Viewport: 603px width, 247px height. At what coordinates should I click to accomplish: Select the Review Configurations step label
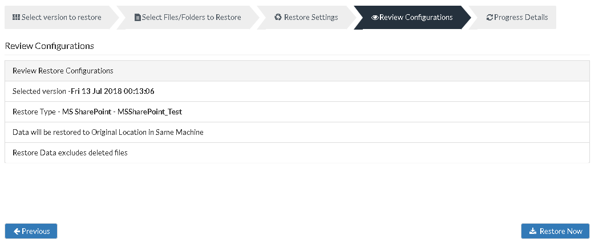416,17
